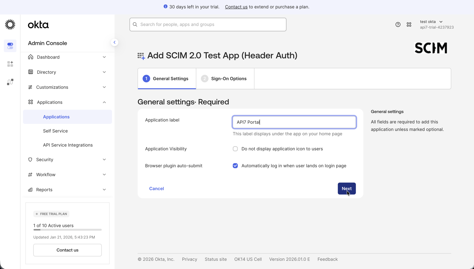The width and height of the screenshot is (474, 269).
Task: Open the help question-mark icon
Action: pyautogui.click(x=398, y=24)
